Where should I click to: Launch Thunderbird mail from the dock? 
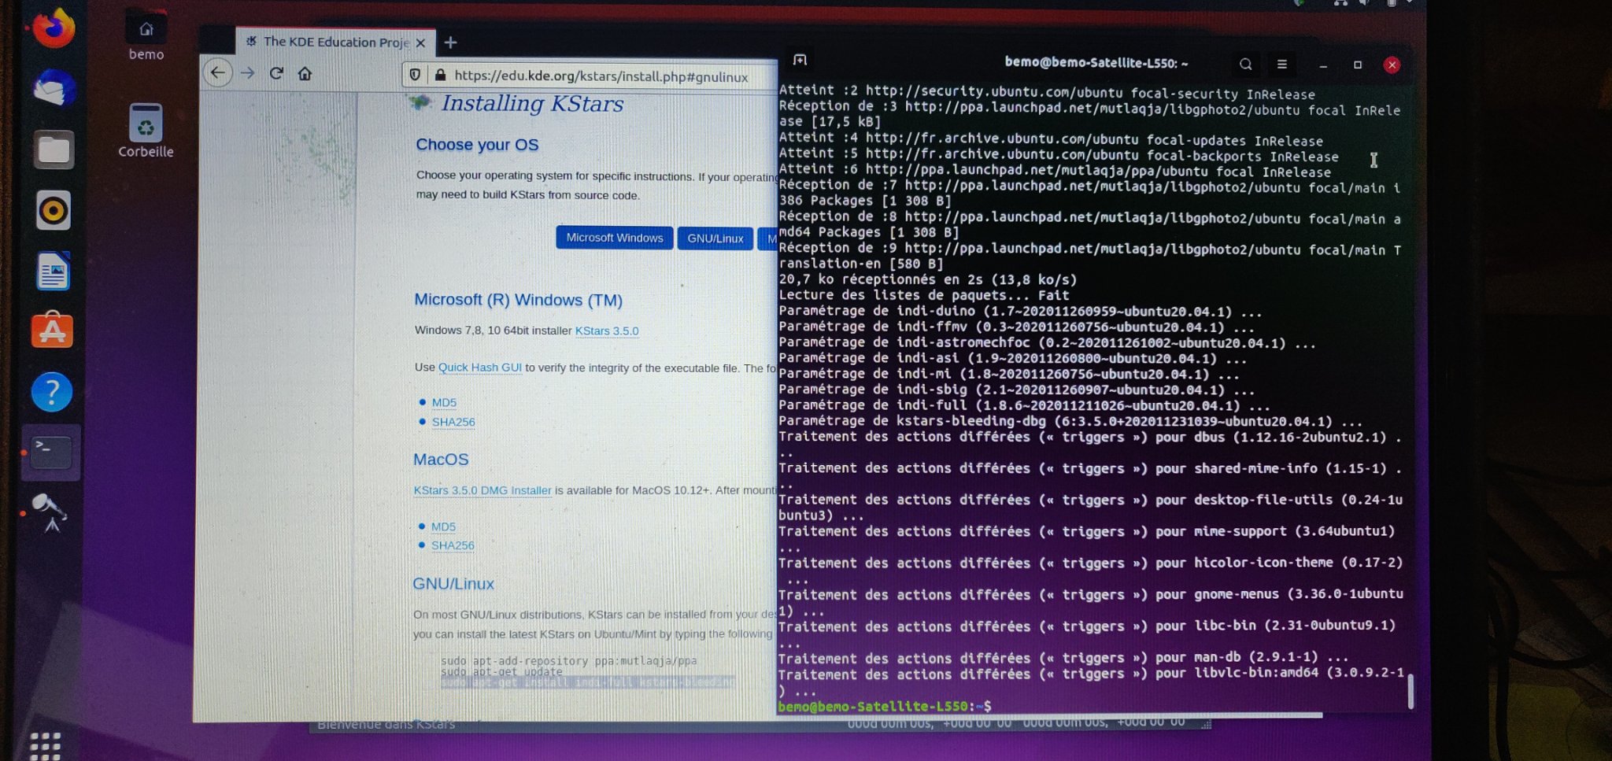[x=54, y=88]
